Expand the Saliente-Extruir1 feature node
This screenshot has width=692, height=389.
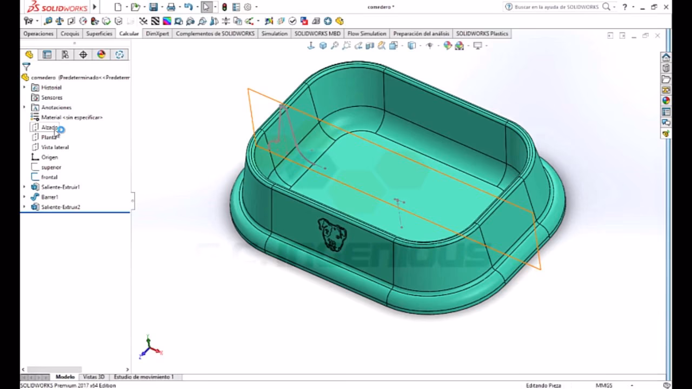(x=24, y=187)
